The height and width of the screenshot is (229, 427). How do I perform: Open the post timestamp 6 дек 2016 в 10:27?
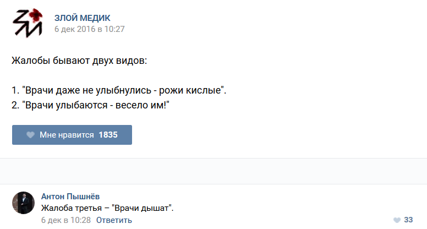[x=89, y=29]
